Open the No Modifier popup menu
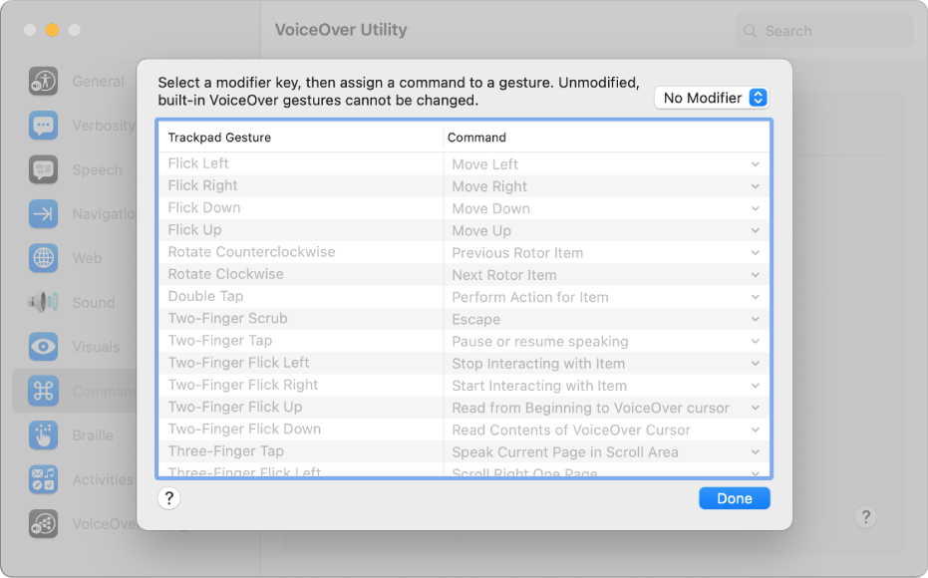The height and width of the screenshot is (578, 928). click(x=711, y=98)
